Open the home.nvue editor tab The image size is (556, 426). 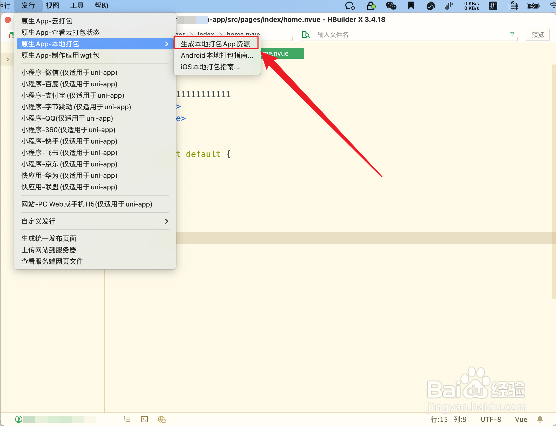tap(282, 53)
